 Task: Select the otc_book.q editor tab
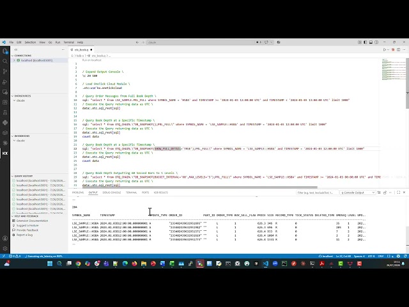coord(81,50)
